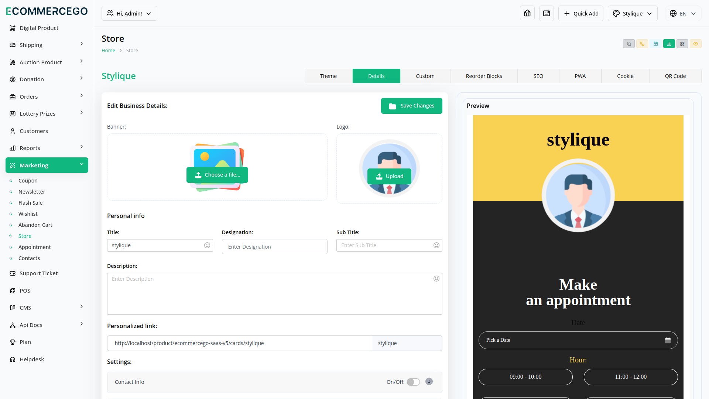Image resolution: width=709 pixels, height=399 pixels.
Task: Open the EN language dropdown
Action: tap(683, 13)
